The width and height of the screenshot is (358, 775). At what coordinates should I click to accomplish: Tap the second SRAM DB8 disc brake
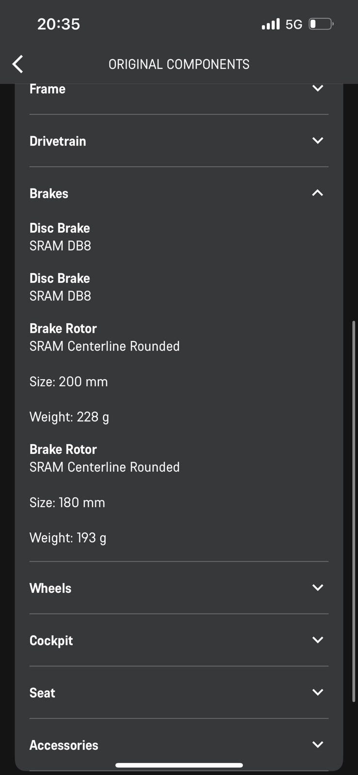click(60, 296)
